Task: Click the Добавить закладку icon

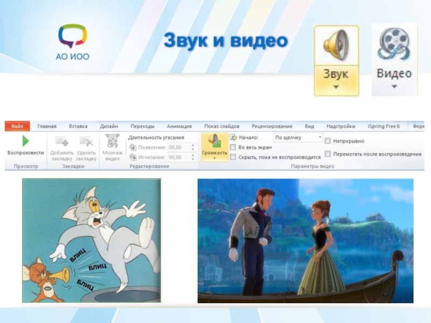Action: [x=62, y=141]
